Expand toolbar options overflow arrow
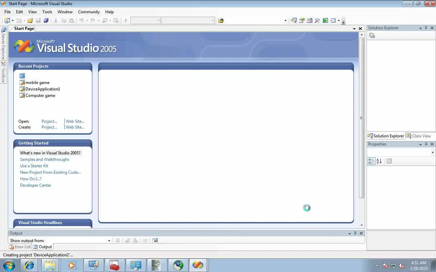Screen dimensions: 436x272 343,22
